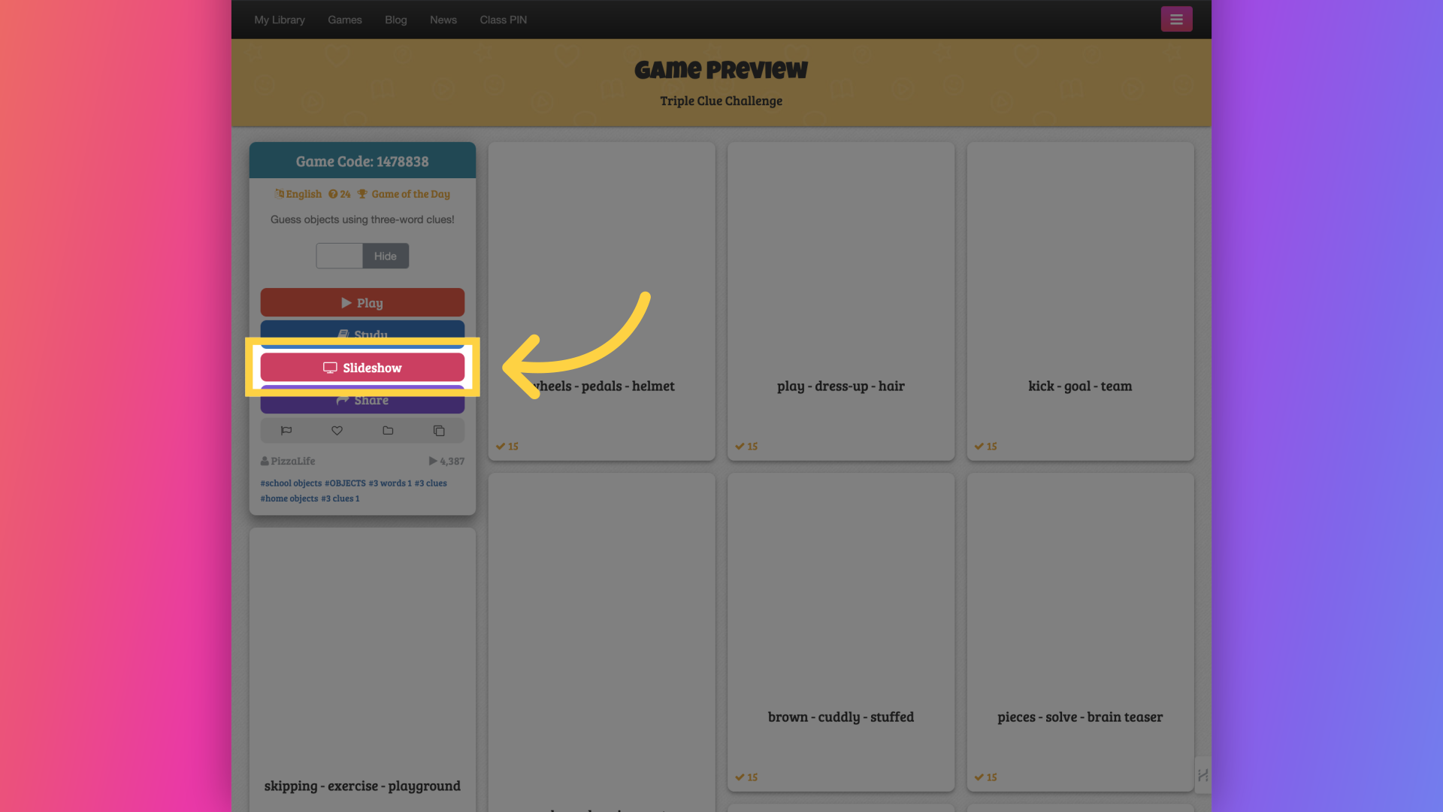Image resolution: width=1443 pixels, height=812 pixels.
Task: Click the Share icon button
Action: (362, 398)
